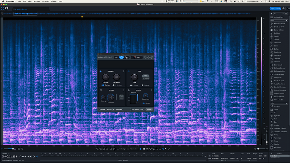
Task: Click the Render button
Action: (x=149, y=110)
